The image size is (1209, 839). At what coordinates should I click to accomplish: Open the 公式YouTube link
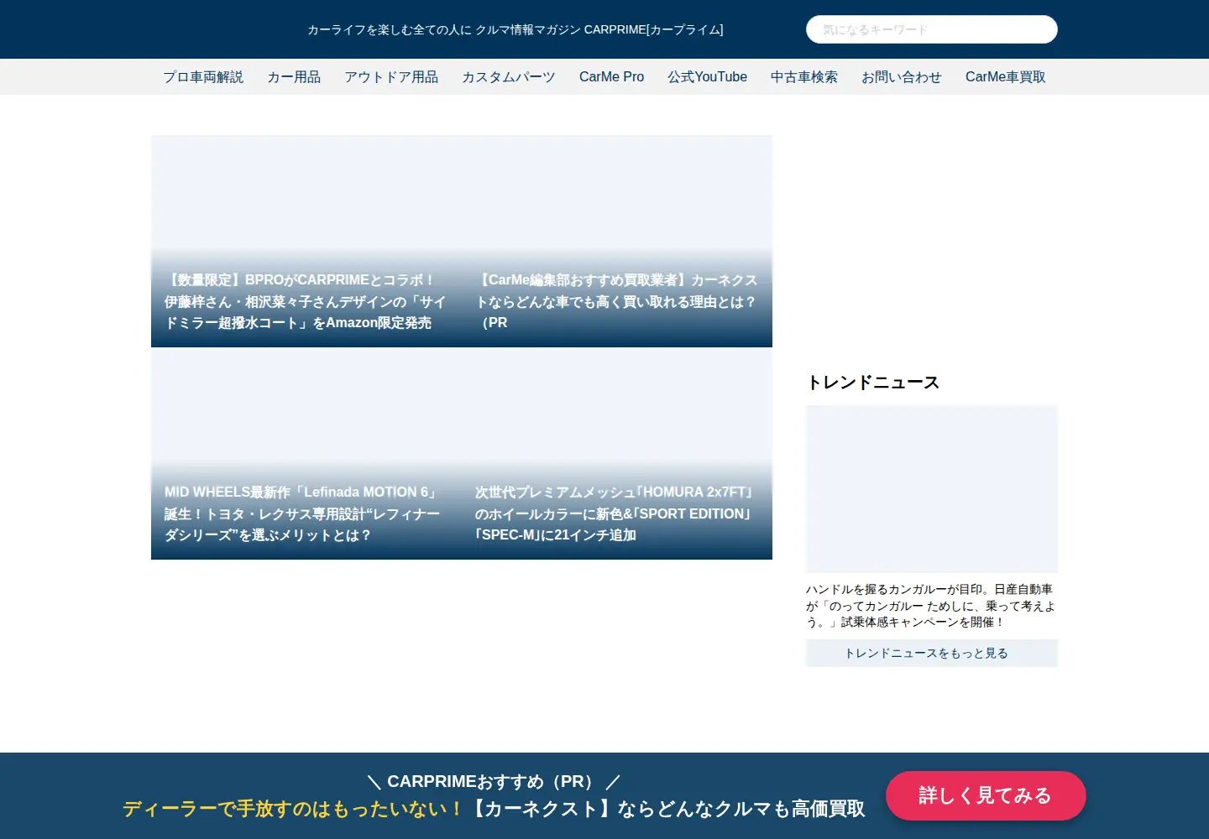707,77
